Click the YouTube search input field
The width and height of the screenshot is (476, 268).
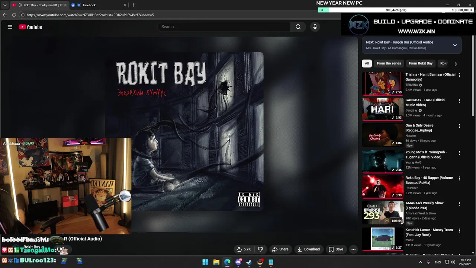(x=224, y=27)
